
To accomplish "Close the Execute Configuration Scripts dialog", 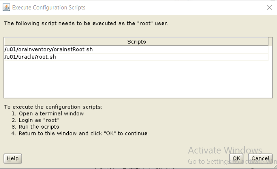I will 269,8.
